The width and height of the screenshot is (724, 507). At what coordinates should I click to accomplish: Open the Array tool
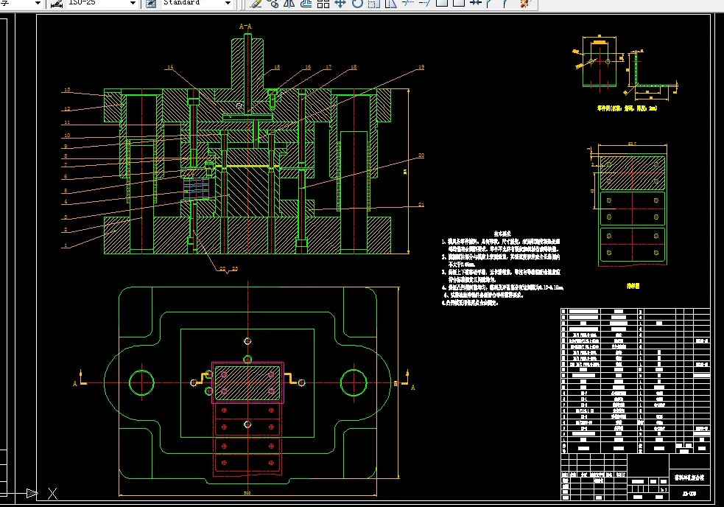point(323,3)
